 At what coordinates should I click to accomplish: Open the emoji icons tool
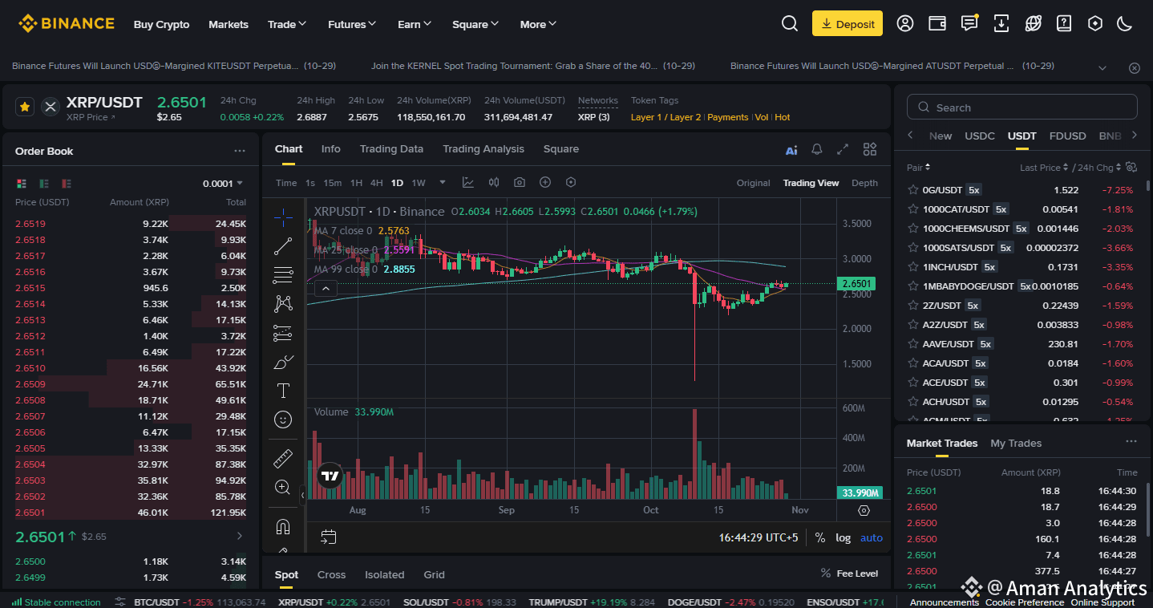click(x=283, y=419)
